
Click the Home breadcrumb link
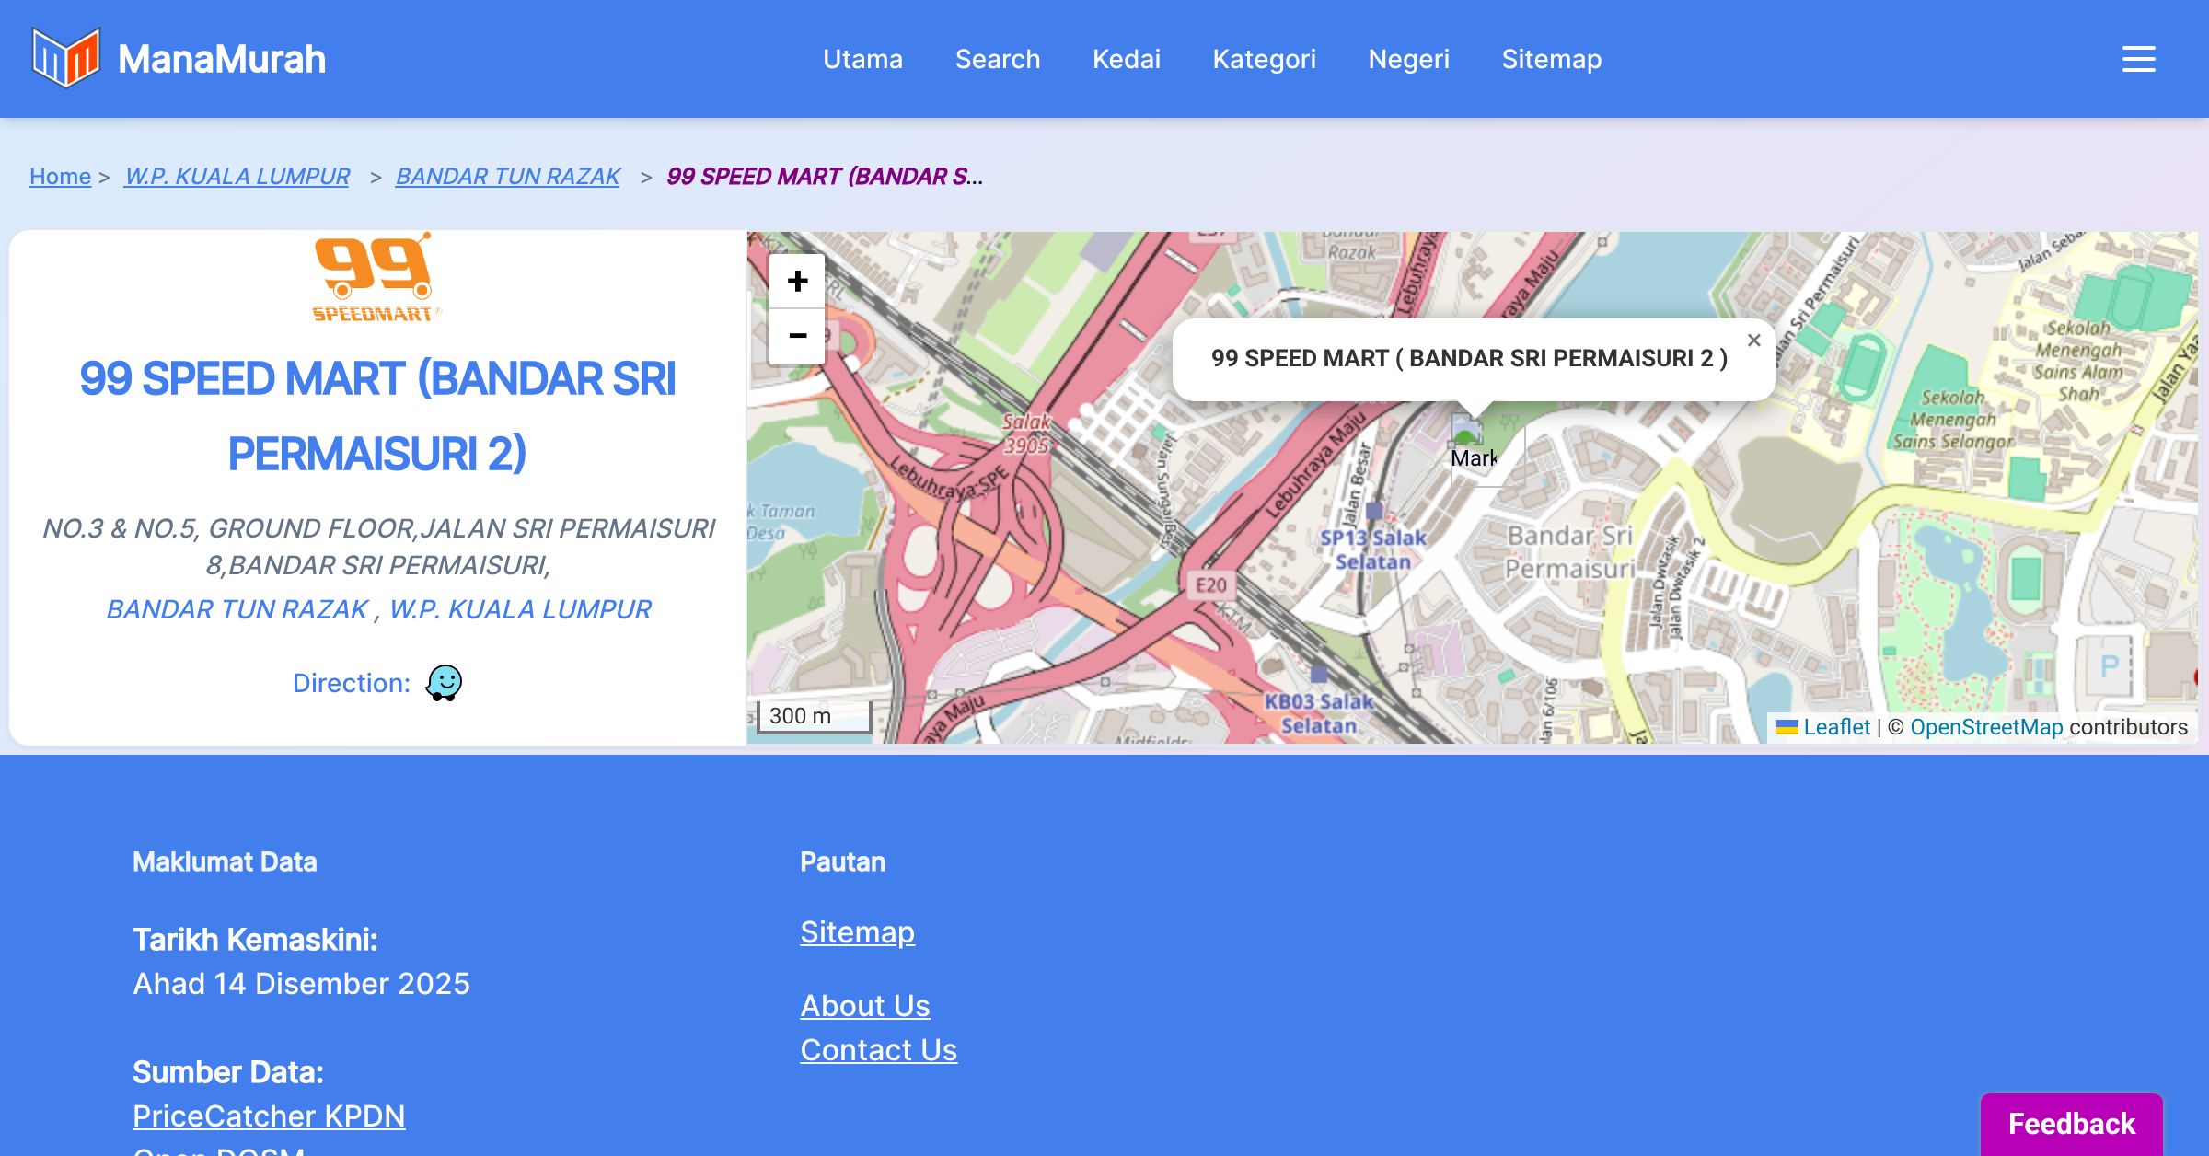[60, 176]
